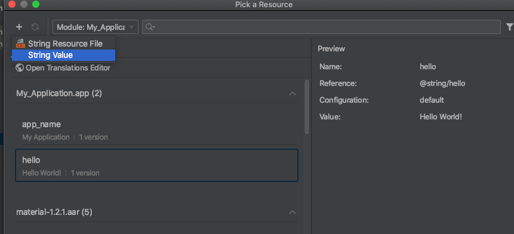This screenshot has height=234, width=514.
Task: Click the globe icon for translations
Action: 20,68
